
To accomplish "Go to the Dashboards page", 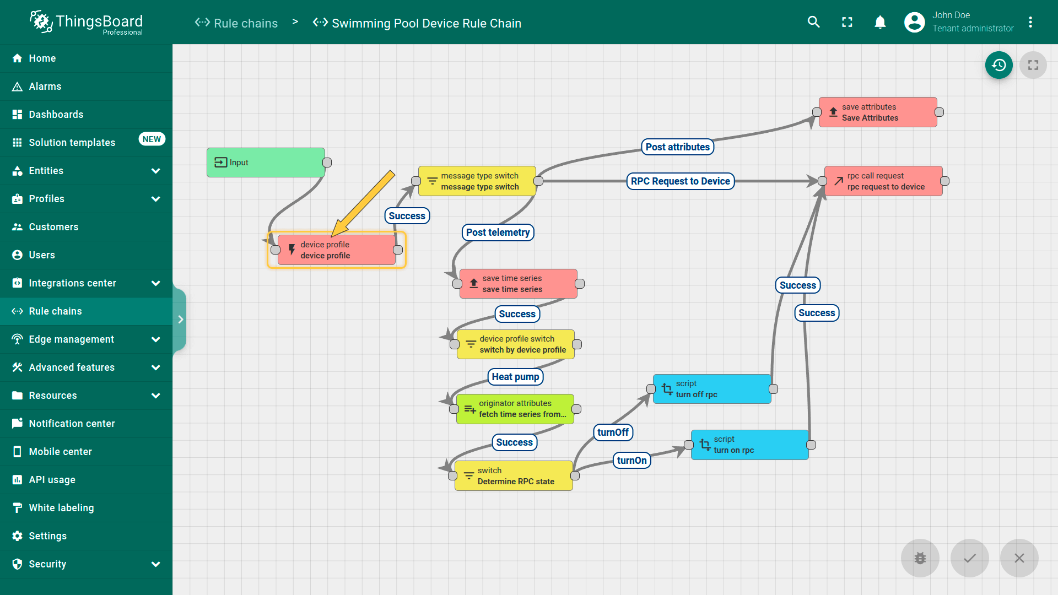I will tap(56, 115).
